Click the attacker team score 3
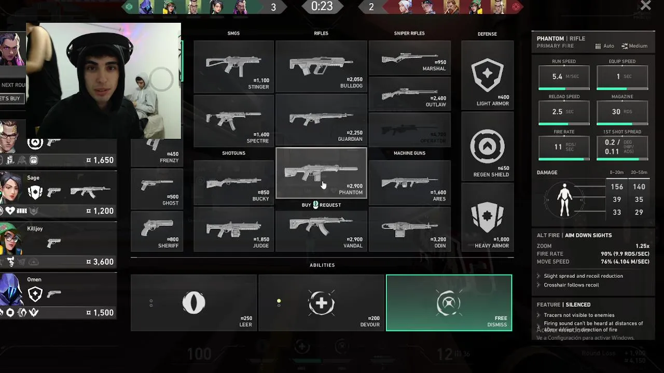Screen dimensions: 664x373 point(273,7)
